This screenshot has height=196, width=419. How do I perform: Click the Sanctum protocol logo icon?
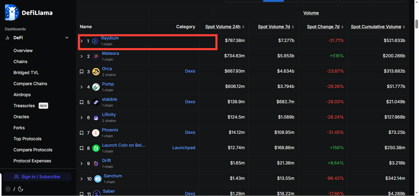point(98,179)
